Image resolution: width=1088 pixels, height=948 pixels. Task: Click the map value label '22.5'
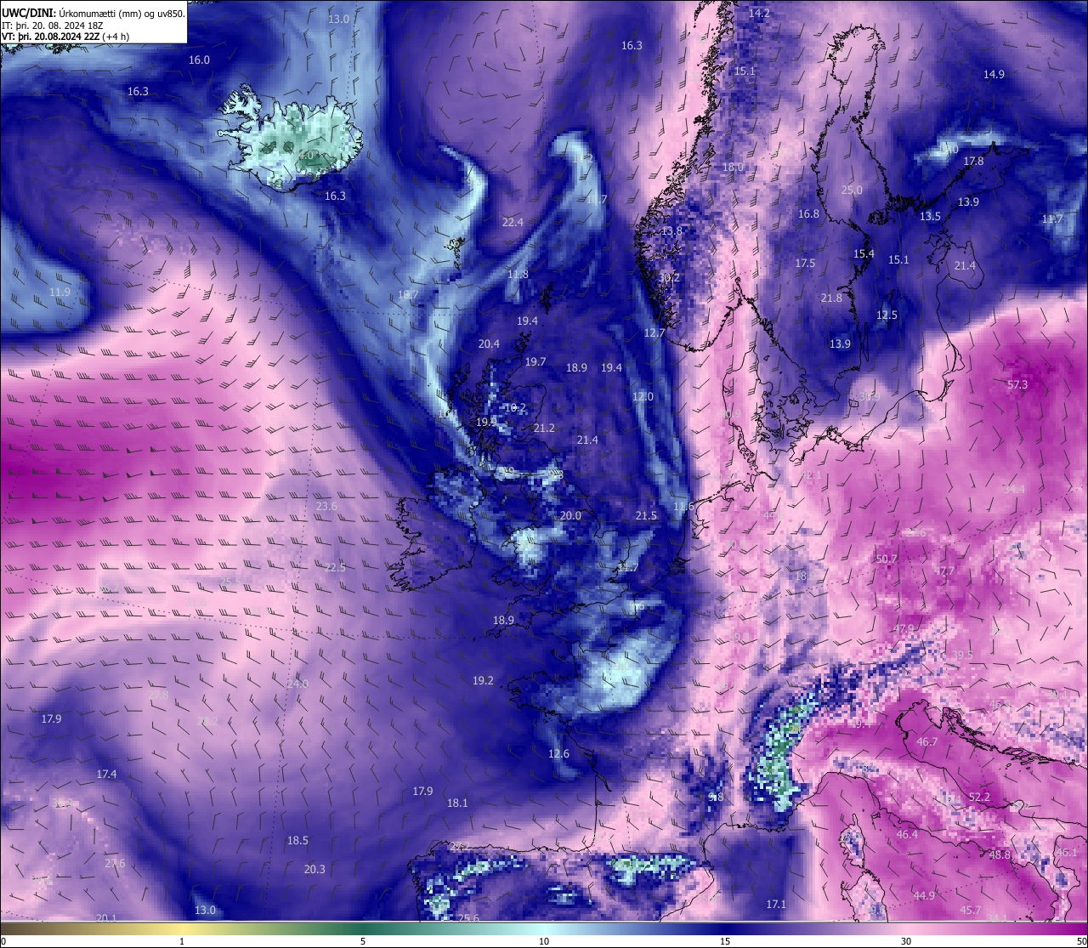click(x=335, y=568)
